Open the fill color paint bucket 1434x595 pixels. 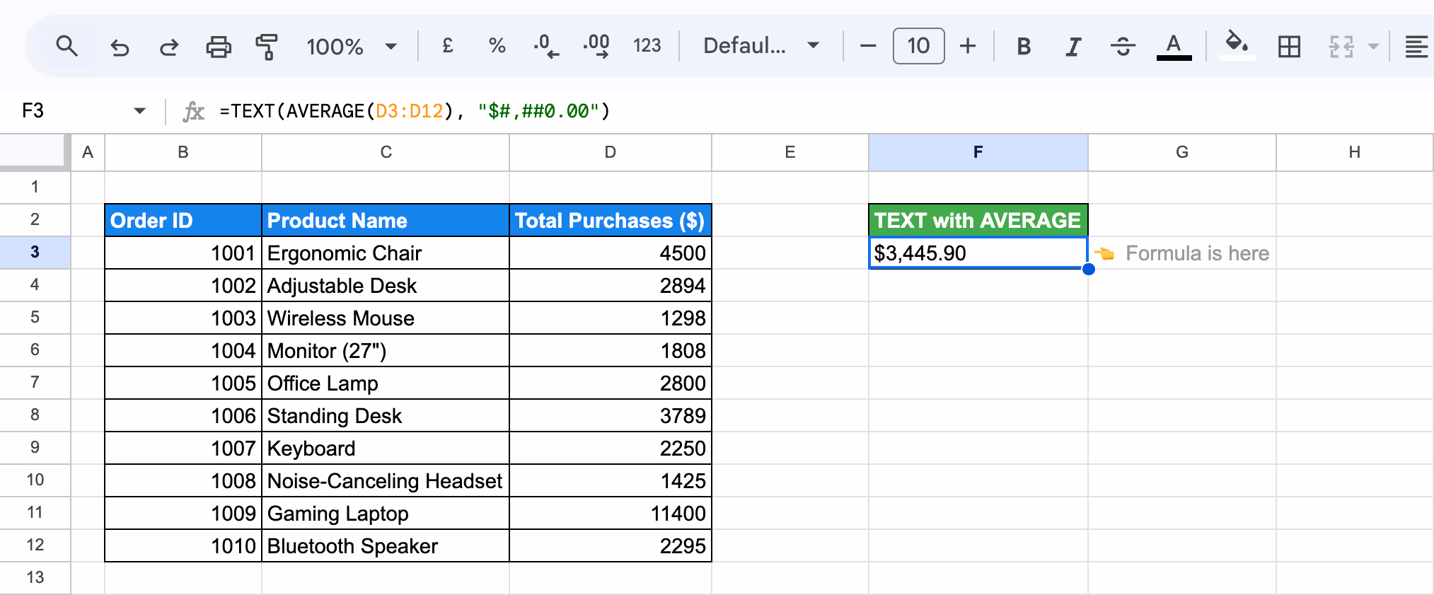(1237, 45)
